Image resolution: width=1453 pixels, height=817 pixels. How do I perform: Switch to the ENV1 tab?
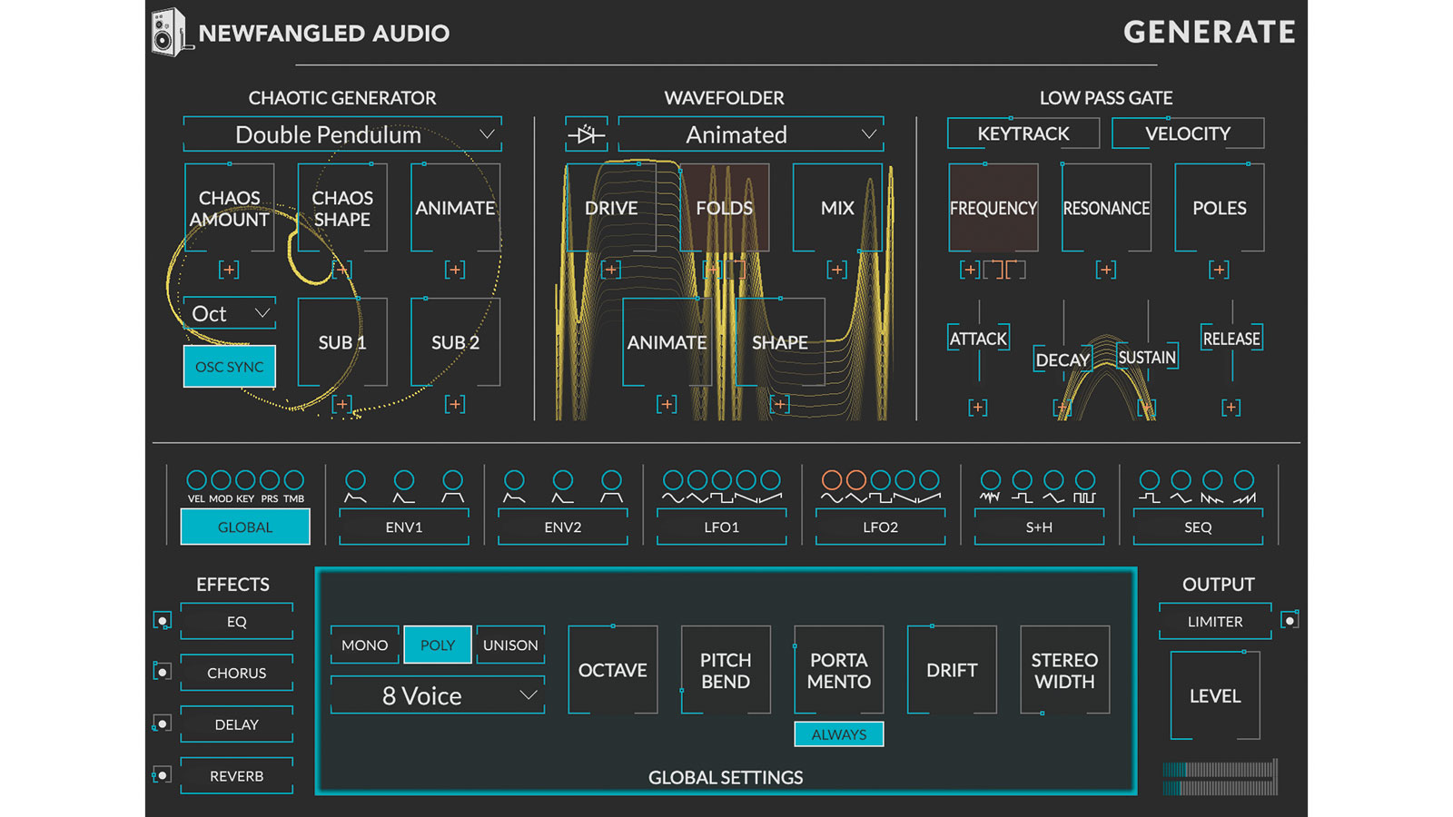click(x=404, y=527)
